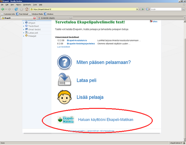Open the Edit menu

(x=7, y=5)
